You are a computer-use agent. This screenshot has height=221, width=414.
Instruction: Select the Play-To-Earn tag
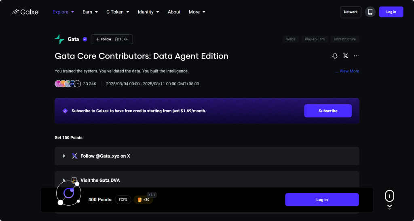315,39
